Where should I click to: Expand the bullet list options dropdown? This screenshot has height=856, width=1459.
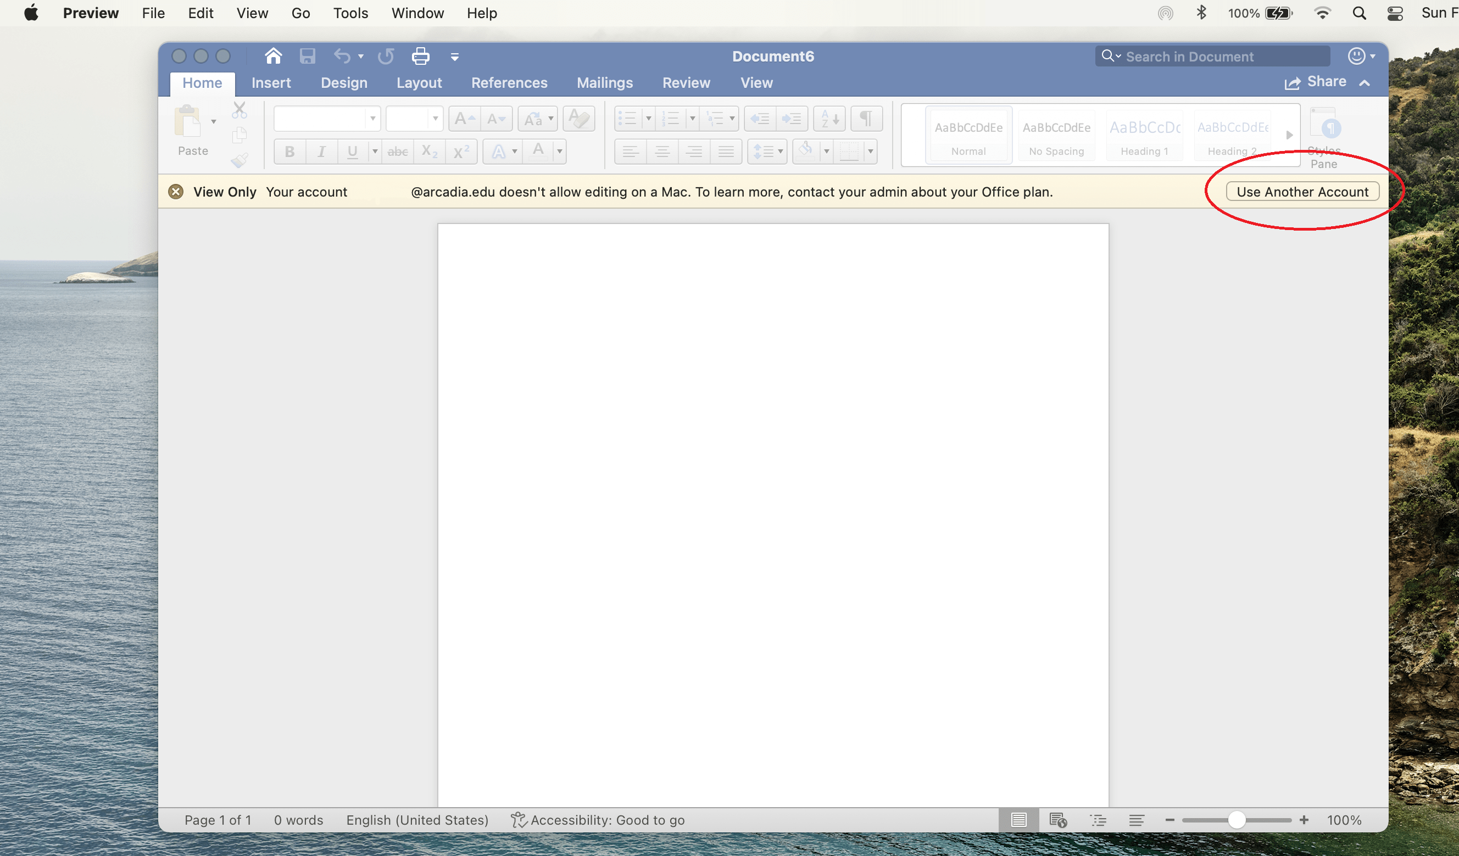coord(647,118)
